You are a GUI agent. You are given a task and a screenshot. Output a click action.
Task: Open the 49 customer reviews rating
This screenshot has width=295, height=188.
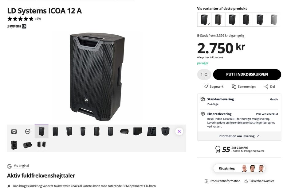point(24,19)
